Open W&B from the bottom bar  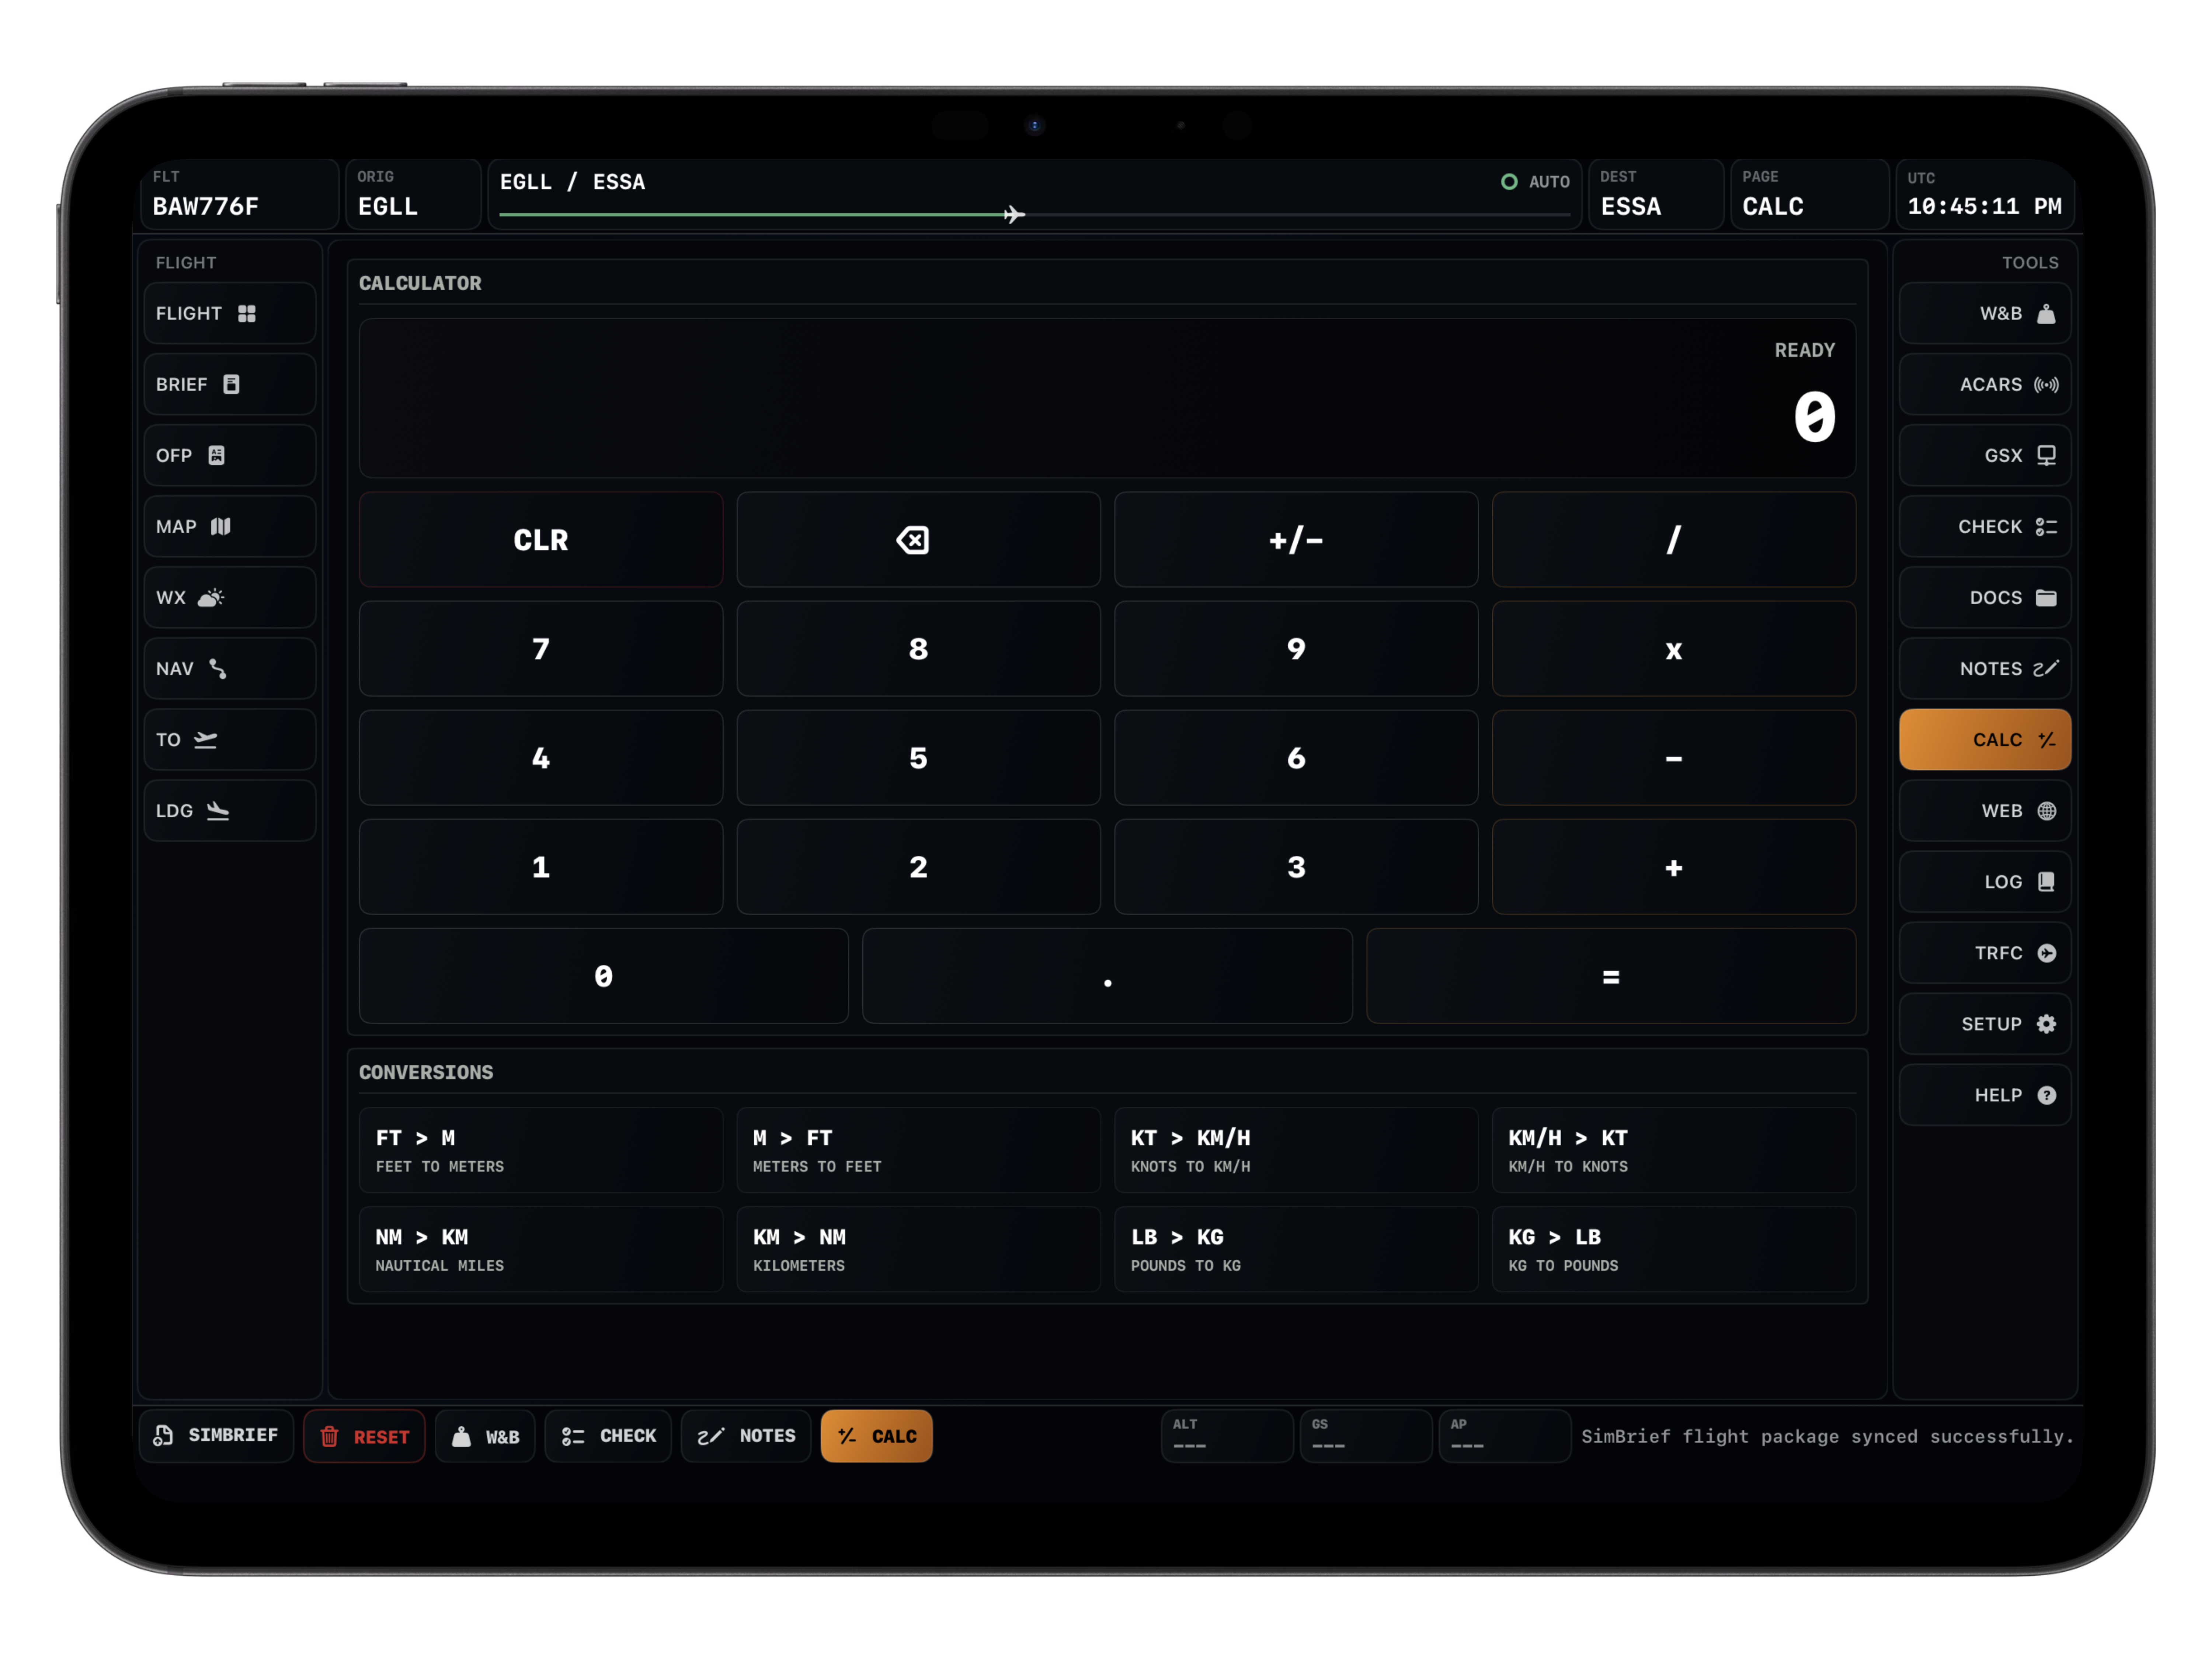point(485,1436)
